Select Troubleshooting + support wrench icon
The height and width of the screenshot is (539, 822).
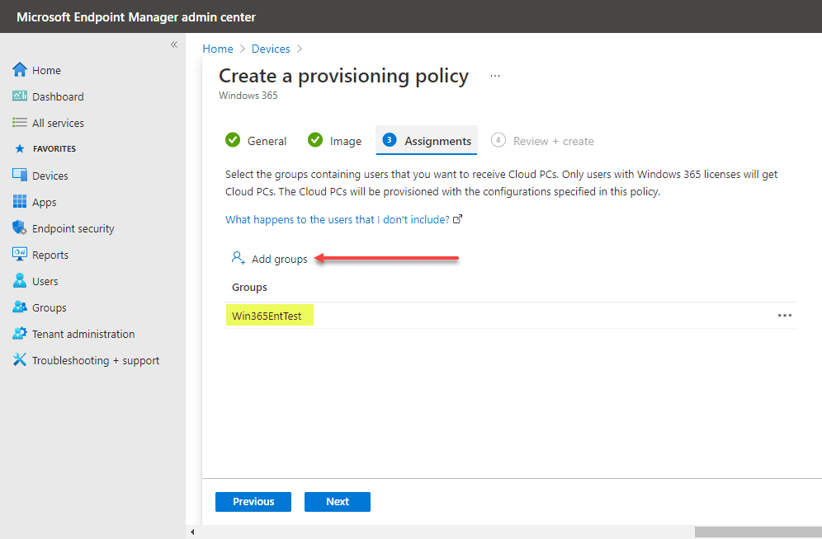click(x=20, y=360)
